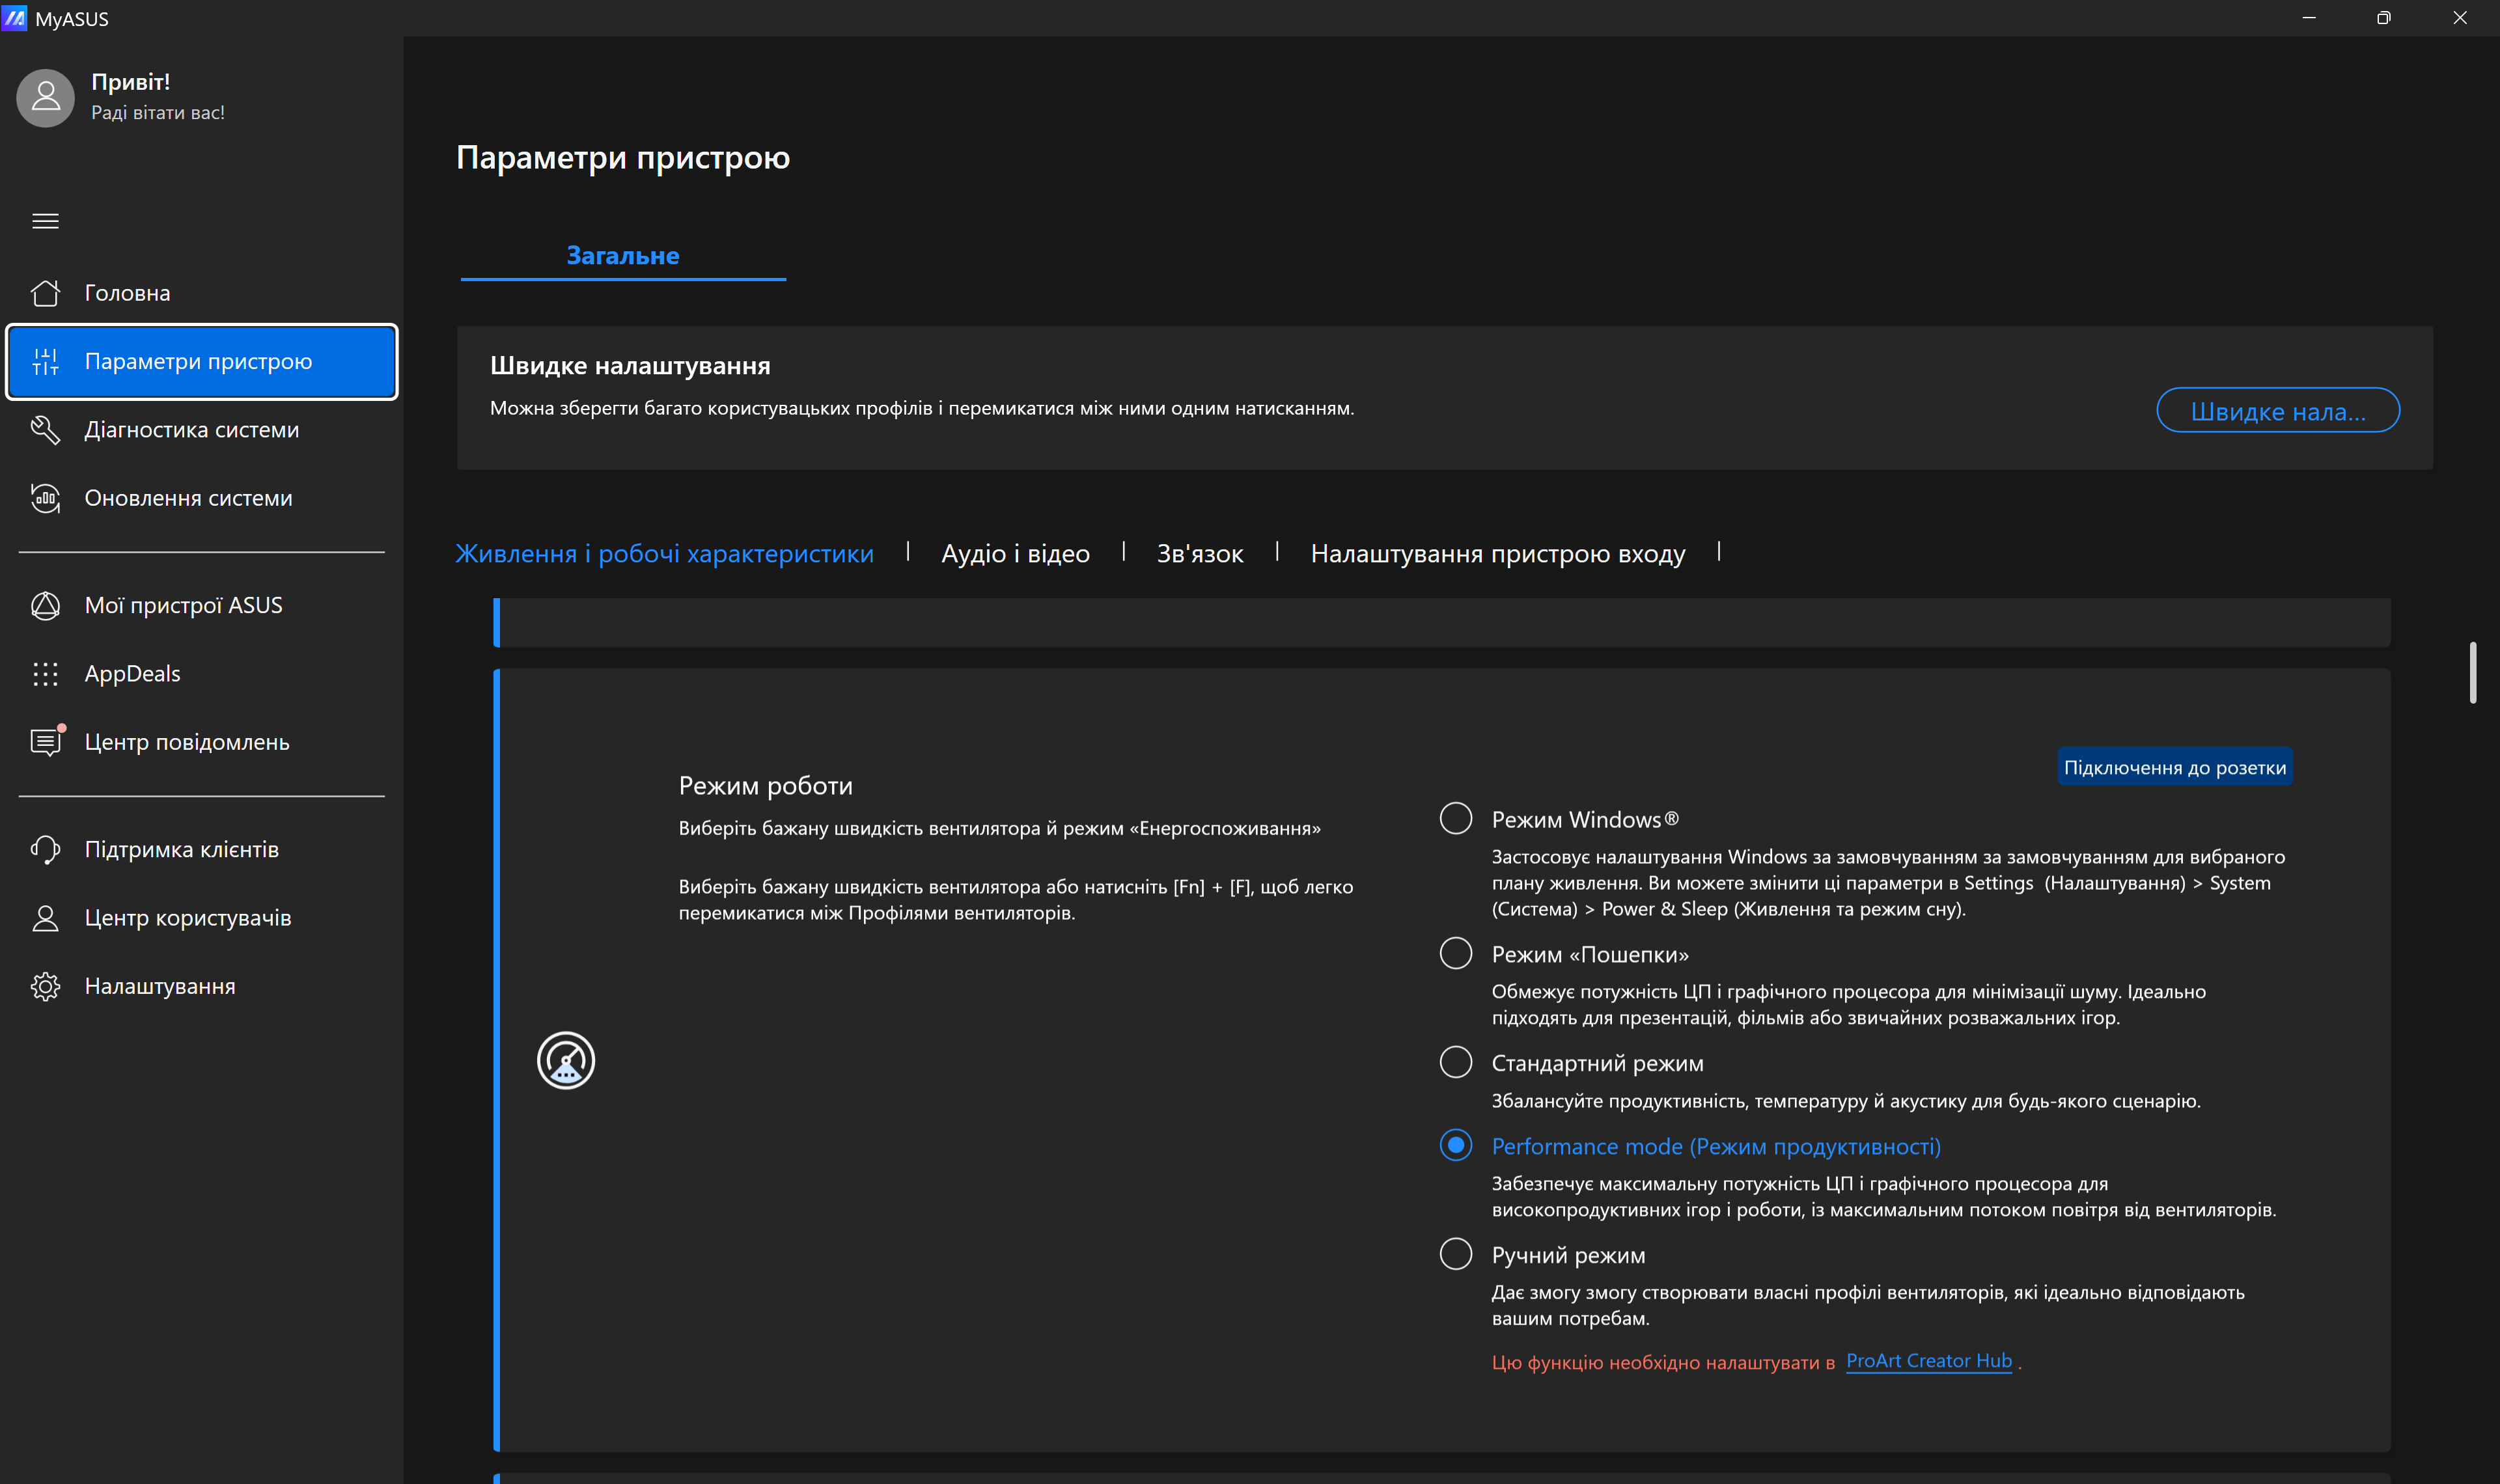Open the Оновлення системи update icon
This screenshot has width=2500, height=1484.
[45, 498]
